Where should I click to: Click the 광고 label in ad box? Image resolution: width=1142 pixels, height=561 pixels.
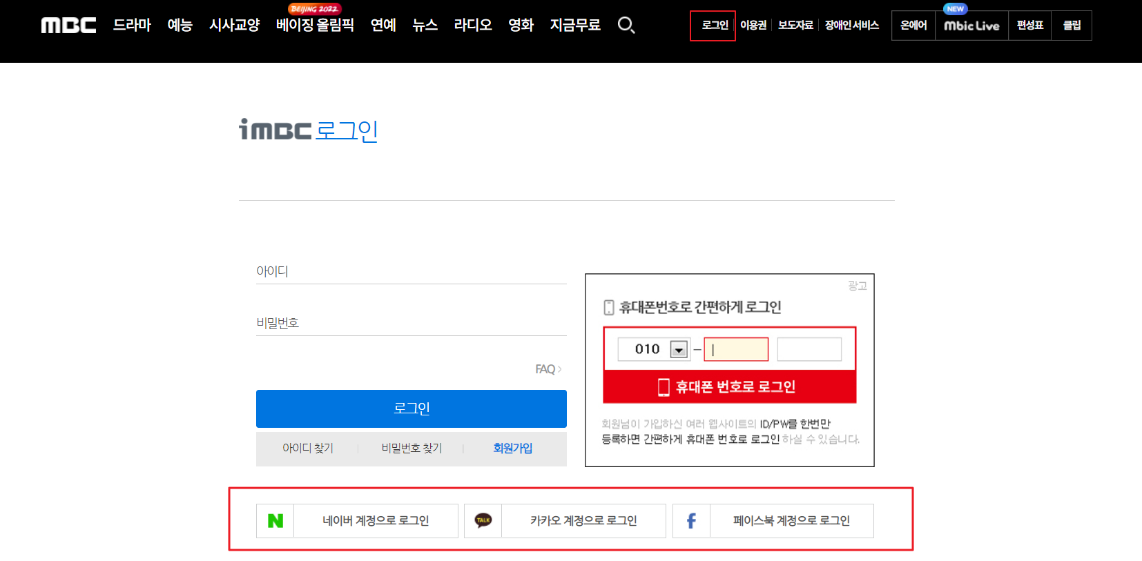[x=857, y=286]
